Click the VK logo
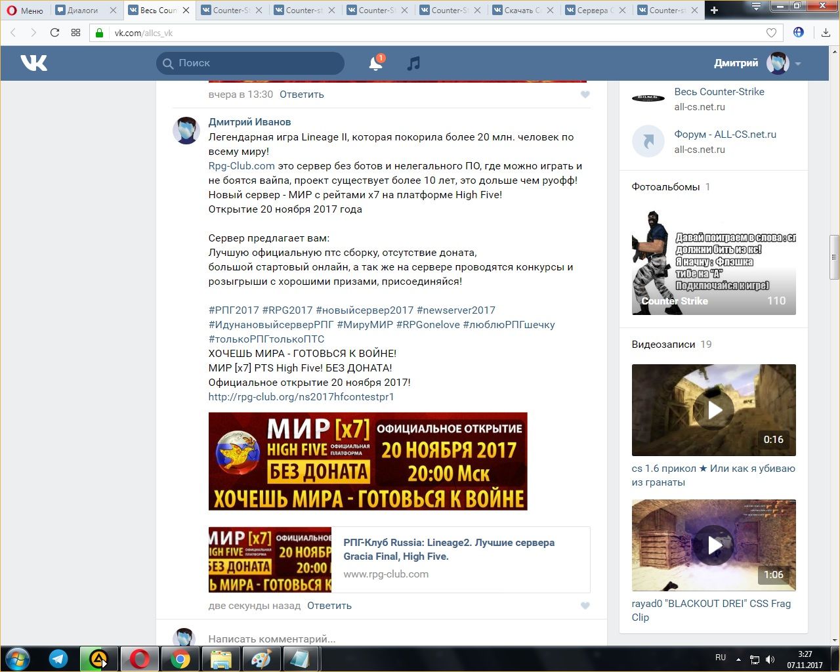This screenshot has width=840, height=672. click(x=33, y=63)
